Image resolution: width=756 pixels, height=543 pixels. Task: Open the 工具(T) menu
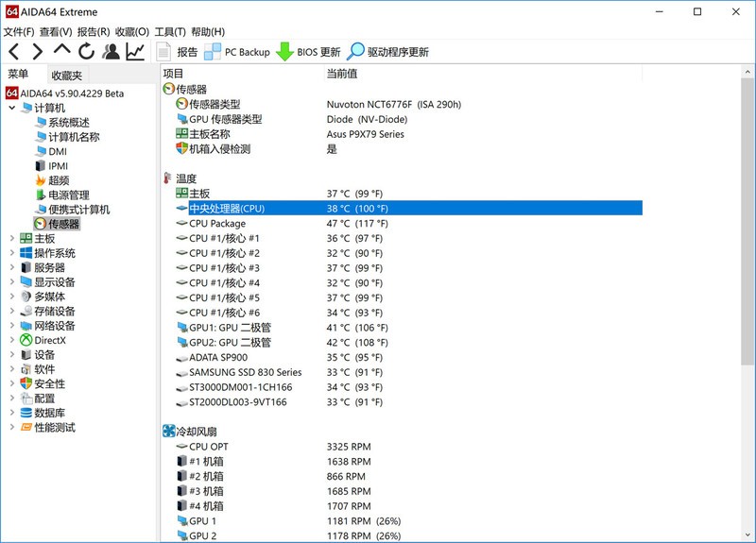coord(170,32)
